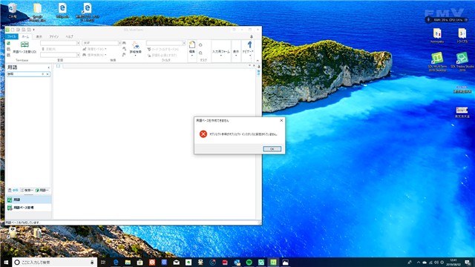Open document pane dropdown arrow

[249, 66]
